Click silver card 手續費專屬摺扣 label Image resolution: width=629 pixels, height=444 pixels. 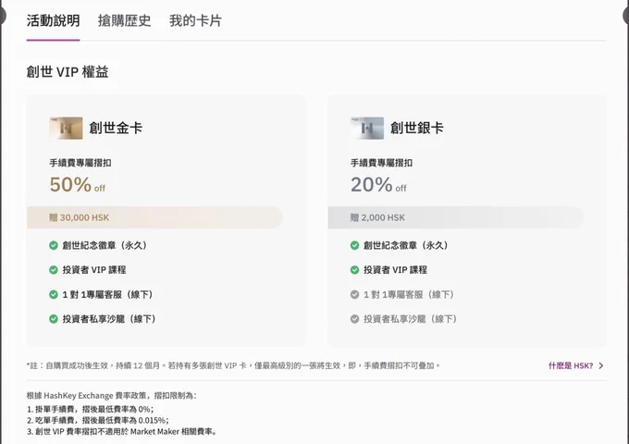coord(381,163)
